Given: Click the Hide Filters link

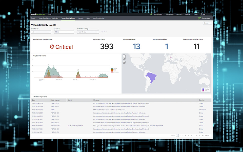Looking at the screenshot, I should click(104, 32).
